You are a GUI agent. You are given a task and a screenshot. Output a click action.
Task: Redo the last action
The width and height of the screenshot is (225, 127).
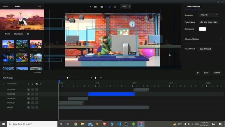coord(8,73)
